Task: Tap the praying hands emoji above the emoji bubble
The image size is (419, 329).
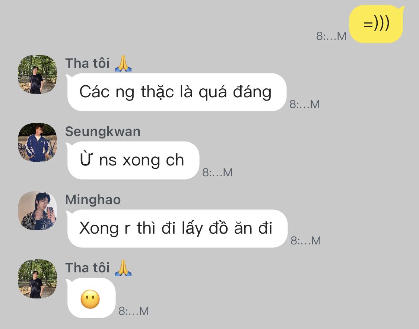Action: pos(123,268)
